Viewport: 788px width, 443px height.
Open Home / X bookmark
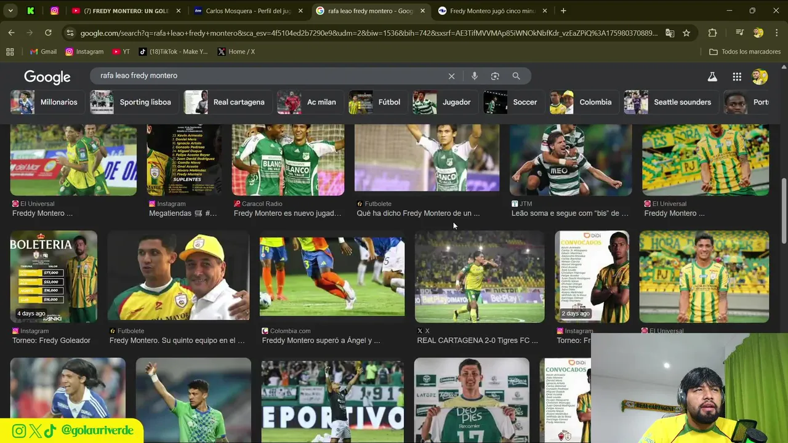click(x=236, y=52)
